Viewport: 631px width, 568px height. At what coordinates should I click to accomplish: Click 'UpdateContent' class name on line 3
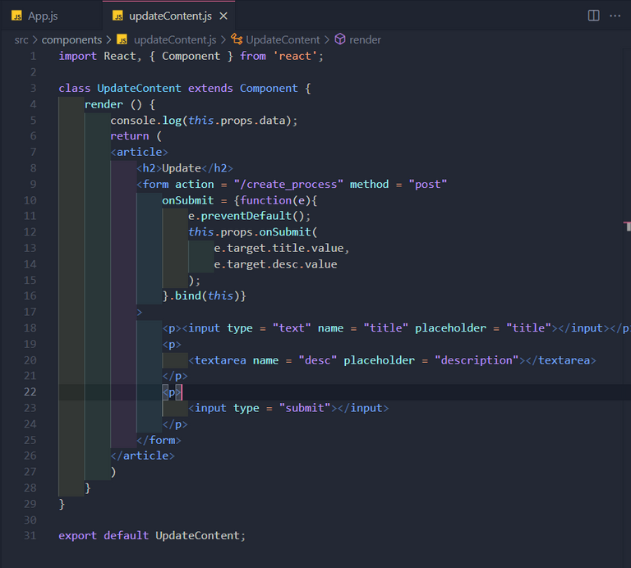(x=139, y=89)
